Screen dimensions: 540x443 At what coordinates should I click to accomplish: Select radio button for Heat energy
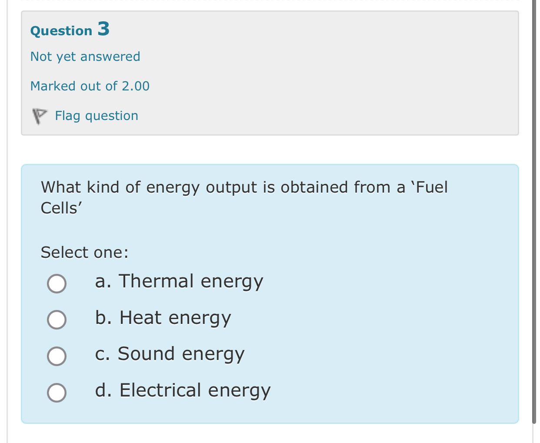click(57, 320)
